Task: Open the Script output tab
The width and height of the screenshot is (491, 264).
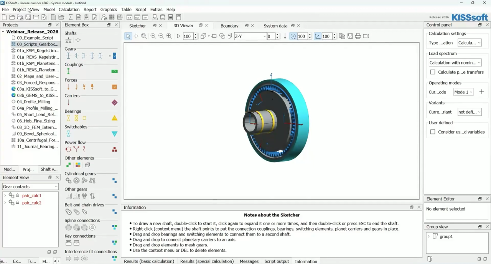Action: (277, 261)
